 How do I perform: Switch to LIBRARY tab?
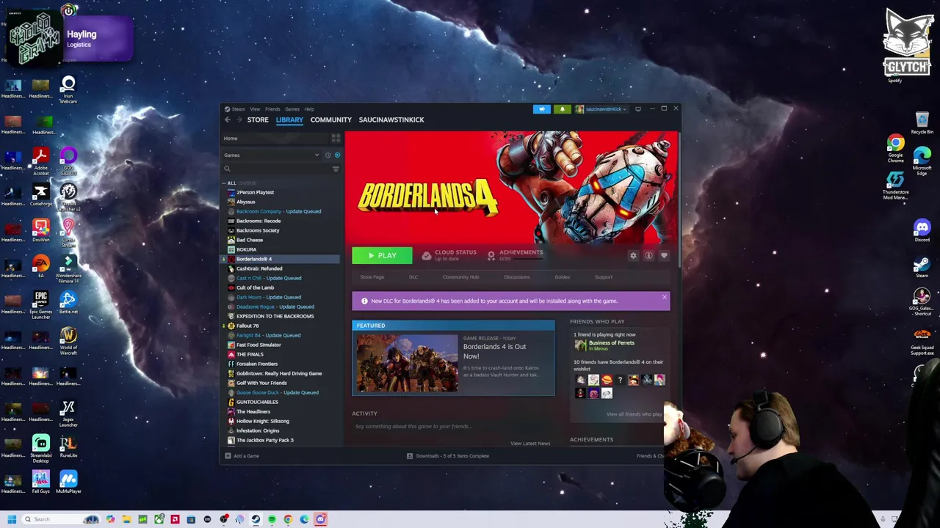tap(289, 120)
